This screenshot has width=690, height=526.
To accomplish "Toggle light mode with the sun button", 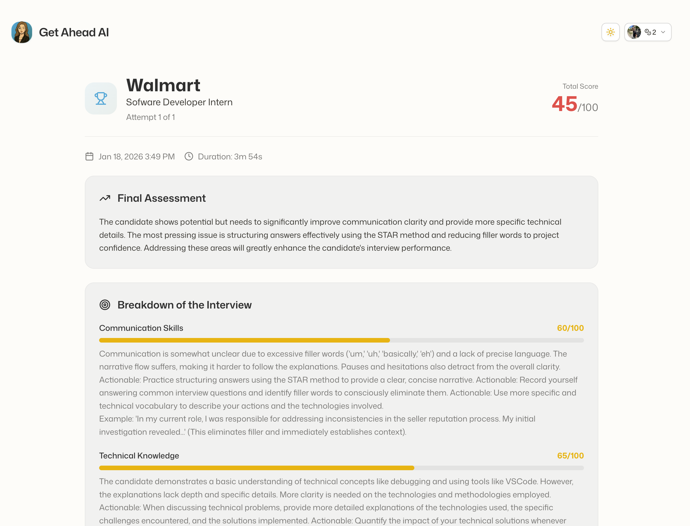I will point(610,31).
